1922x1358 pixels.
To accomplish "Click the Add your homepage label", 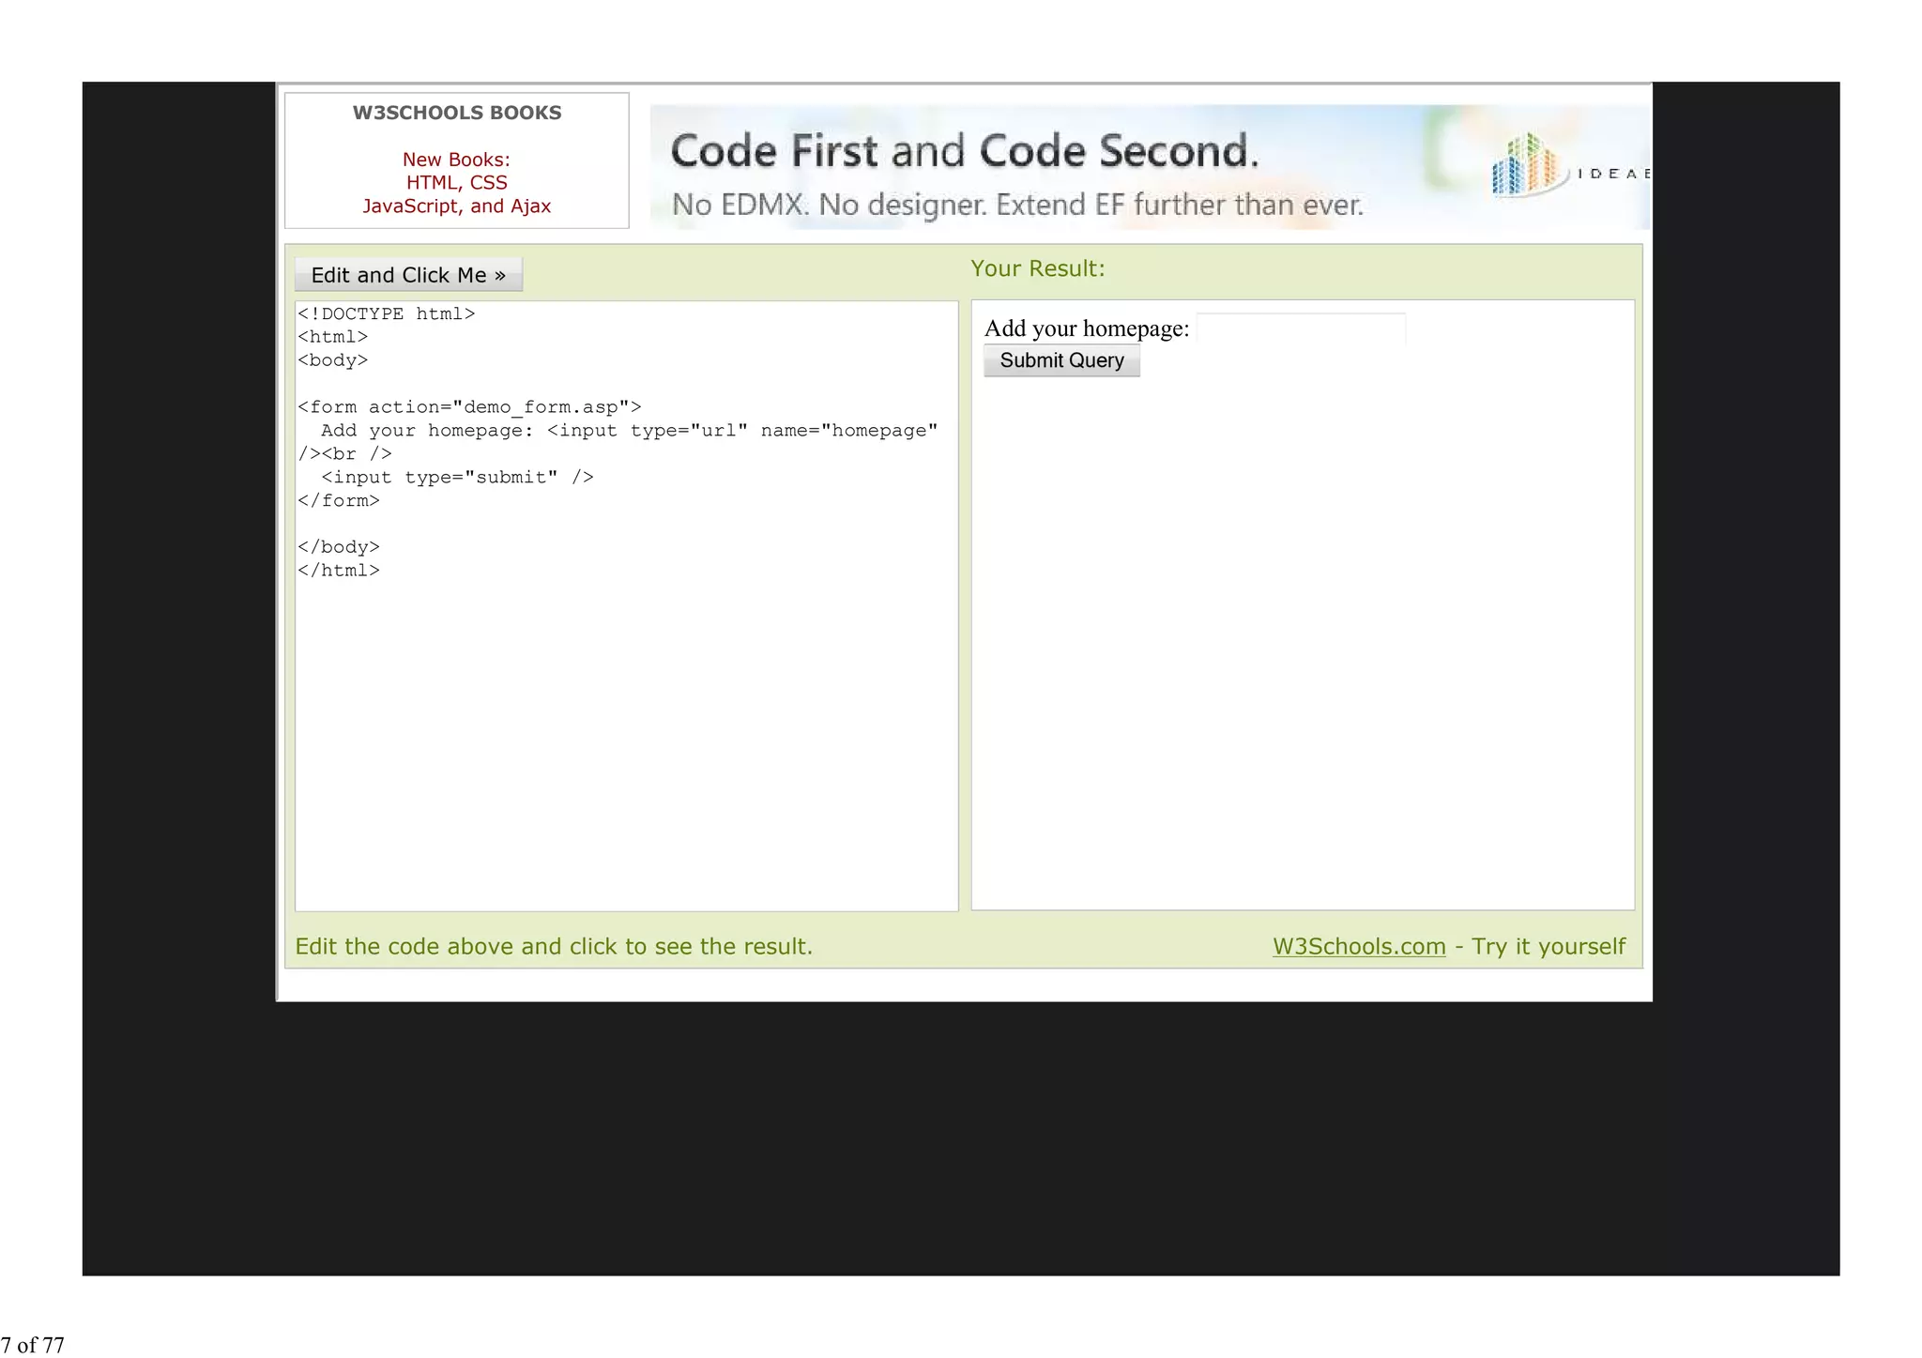I will 1086,328.
